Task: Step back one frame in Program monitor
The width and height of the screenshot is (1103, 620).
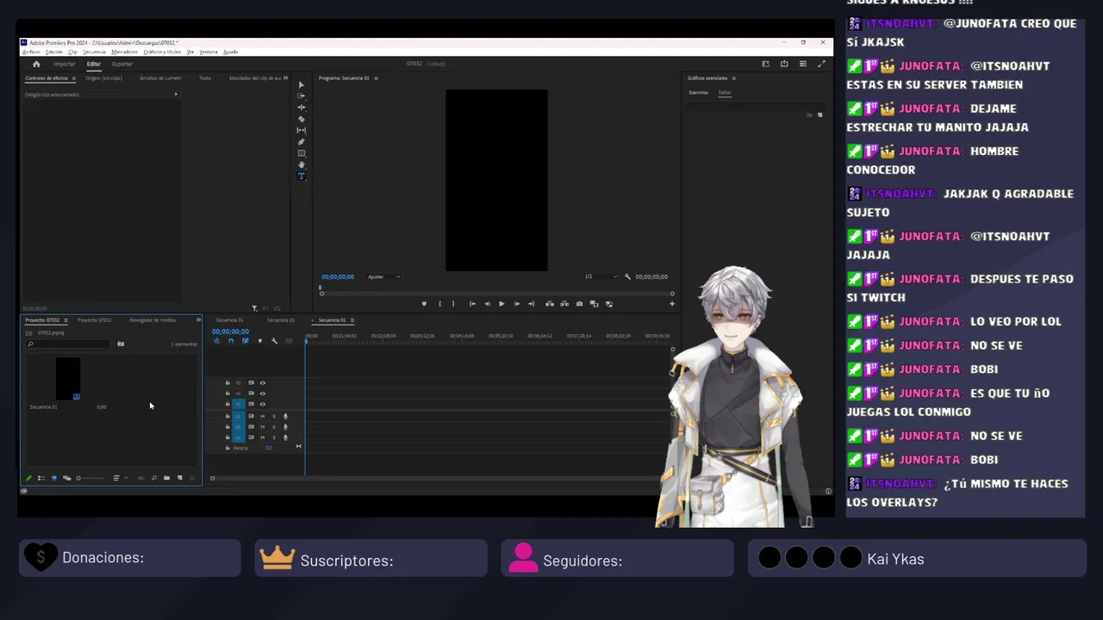Action: pos(487,304)
